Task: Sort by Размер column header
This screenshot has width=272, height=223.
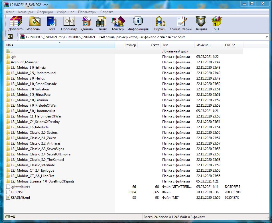Action: tap(126, 45)
